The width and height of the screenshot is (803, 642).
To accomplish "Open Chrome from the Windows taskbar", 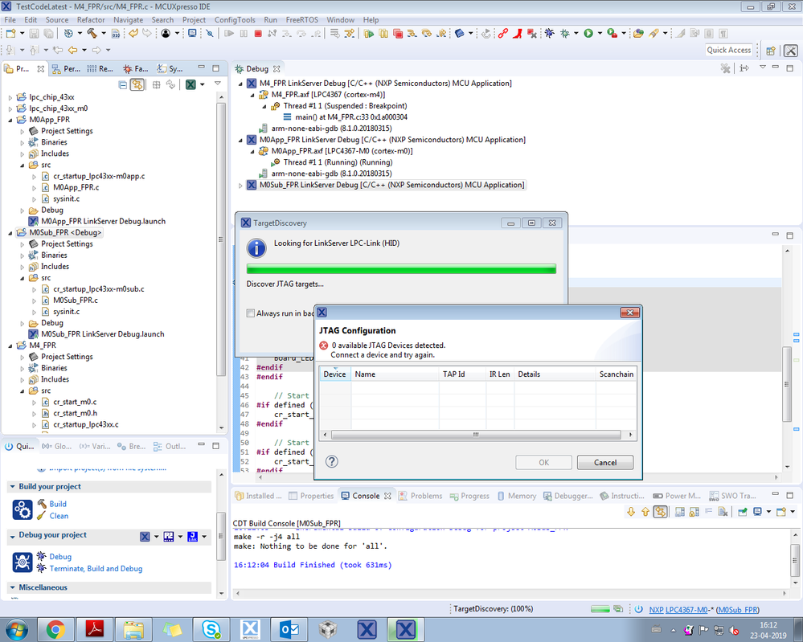I will [55, 630].
